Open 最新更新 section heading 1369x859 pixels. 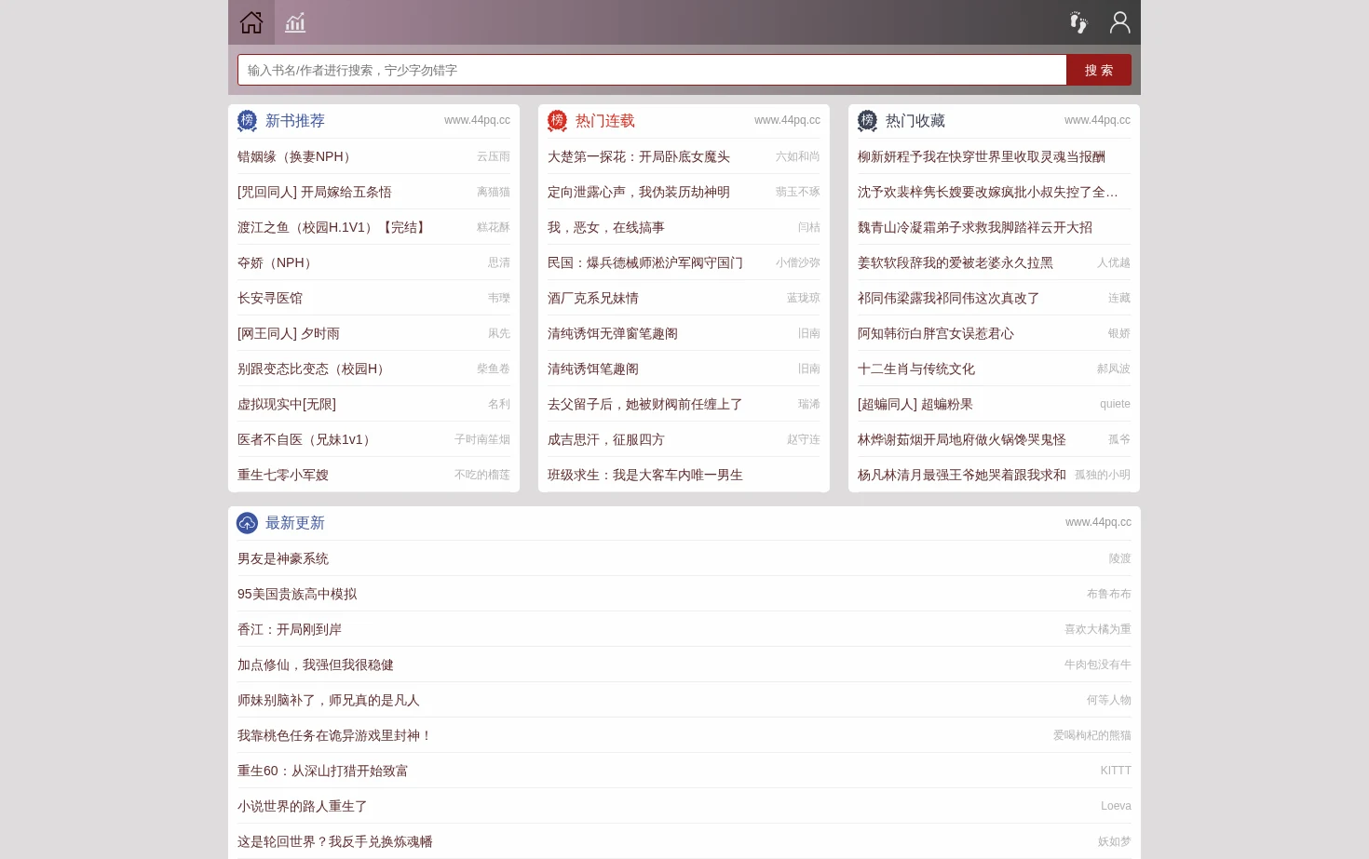coord(295,523)
